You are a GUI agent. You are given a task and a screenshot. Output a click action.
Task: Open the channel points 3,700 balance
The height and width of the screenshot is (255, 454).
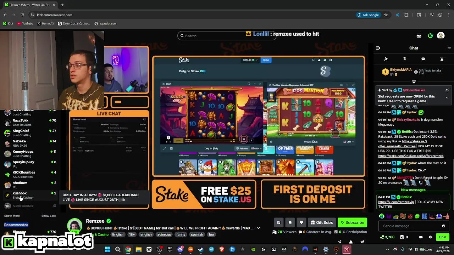387,237
